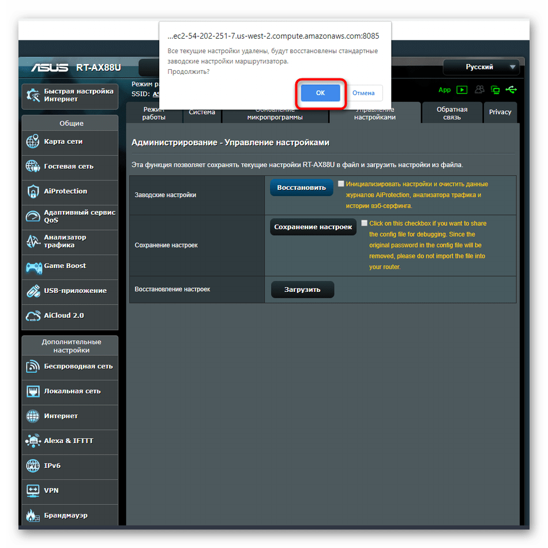548x548 pixels.
Task: Click the users status icon
Action: tap(479, 90)
